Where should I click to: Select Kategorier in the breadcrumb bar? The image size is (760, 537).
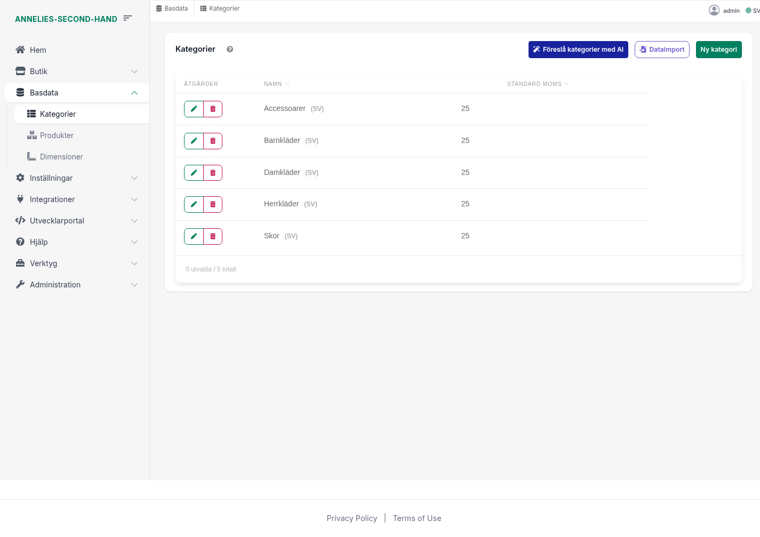[220, 8]
